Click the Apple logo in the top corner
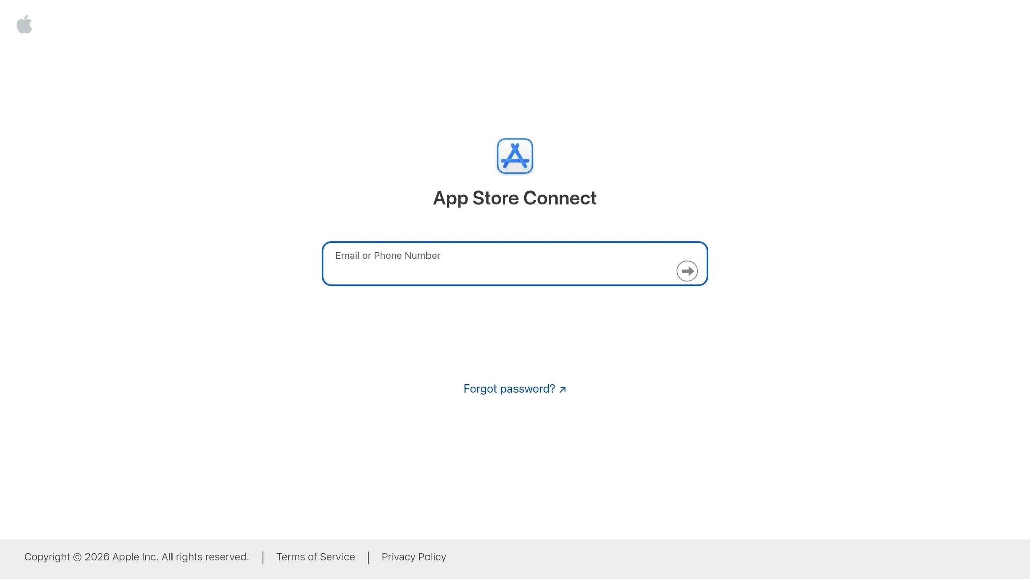The image size is (1030, 579). (24, 23)
